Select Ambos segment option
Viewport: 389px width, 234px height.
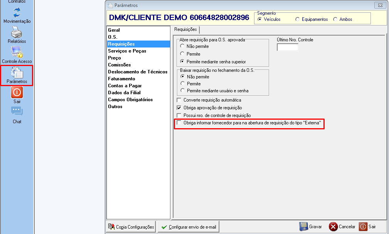(x=335, y=19)
